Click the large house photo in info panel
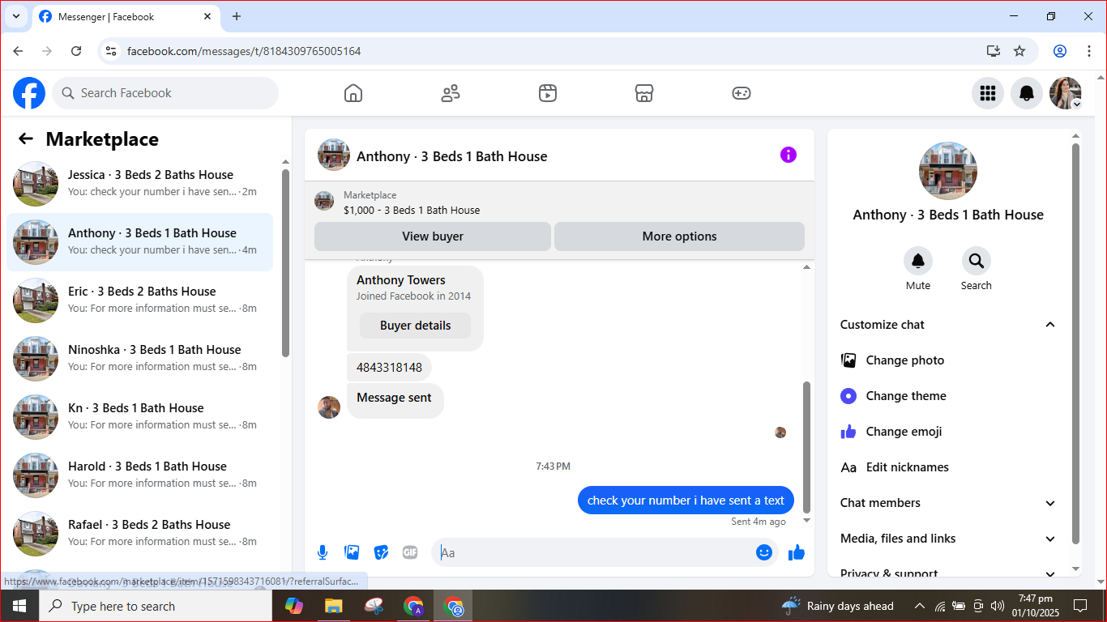 pyautogui.click(x=948, y=172)
